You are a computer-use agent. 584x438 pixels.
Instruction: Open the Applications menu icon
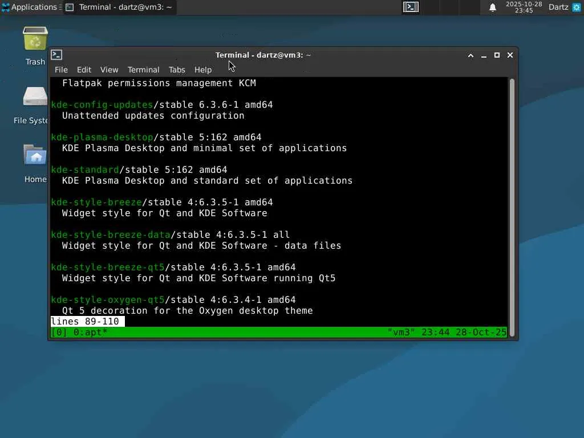[x=6, y=7]
